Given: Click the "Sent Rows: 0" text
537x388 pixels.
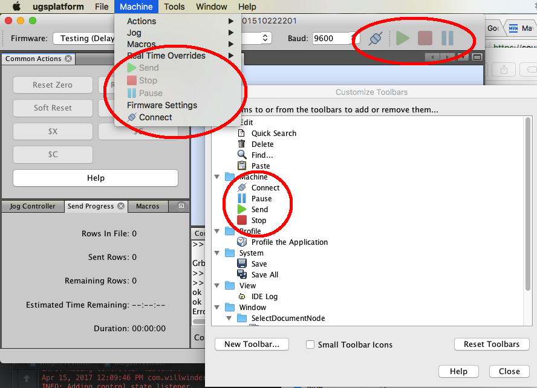Looking at the screenshot, I should [x=112, y=257].
